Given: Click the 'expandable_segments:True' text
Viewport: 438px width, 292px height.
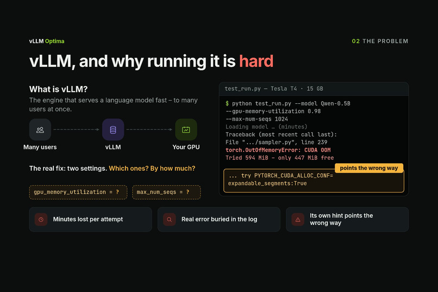Looking at the screenshot, I should pyautogui.click(x=267, y=183).
